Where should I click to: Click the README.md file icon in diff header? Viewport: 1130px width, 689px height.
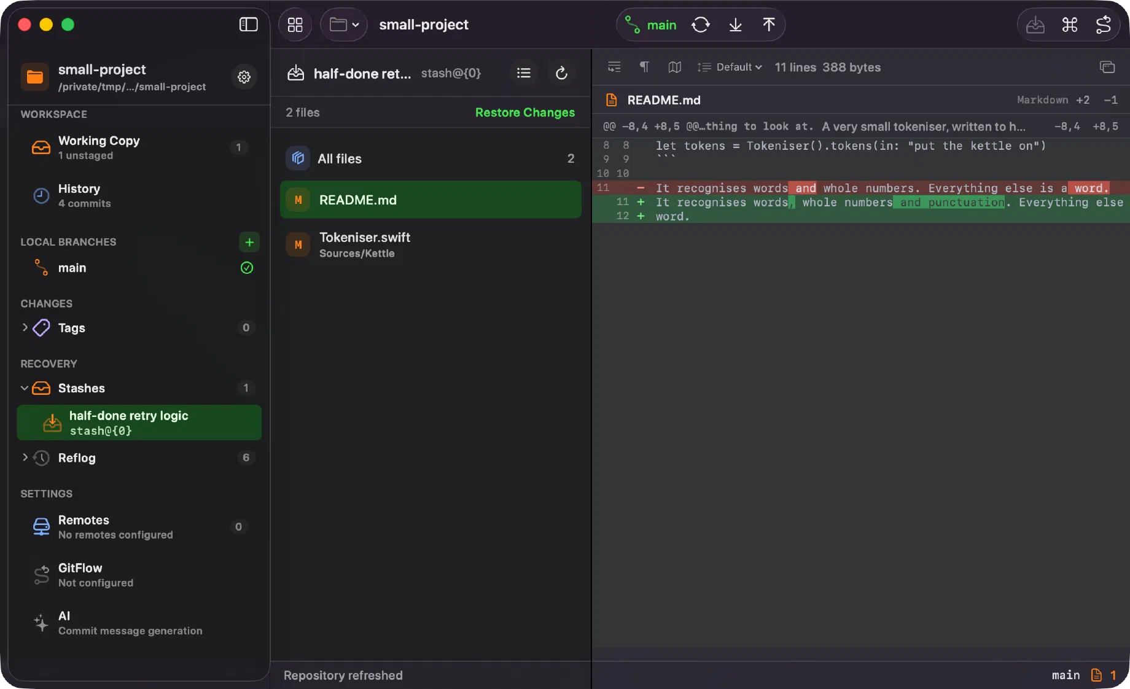point(611,100)
